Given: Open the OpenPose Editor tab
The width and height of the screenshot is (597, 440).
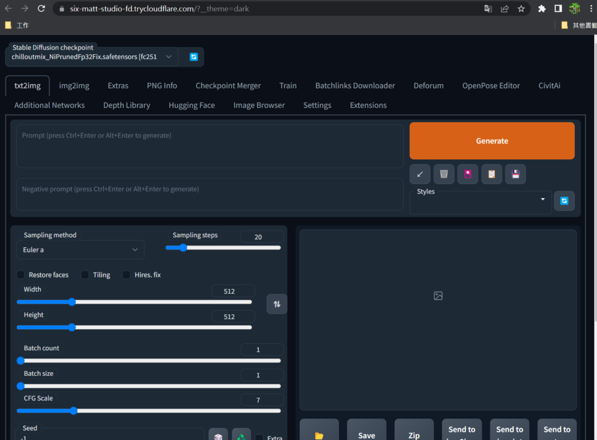Looking at the screenshot, I should tap(491, 86).
